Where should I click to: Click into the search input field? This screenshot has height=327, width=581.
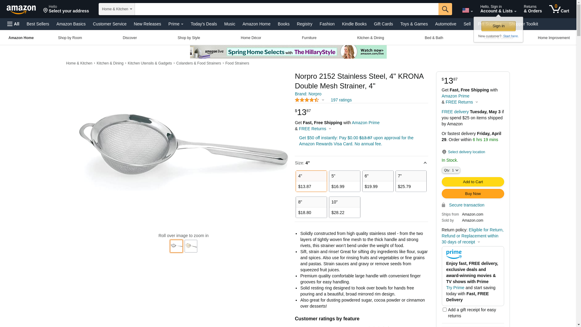tap(287, 9)
